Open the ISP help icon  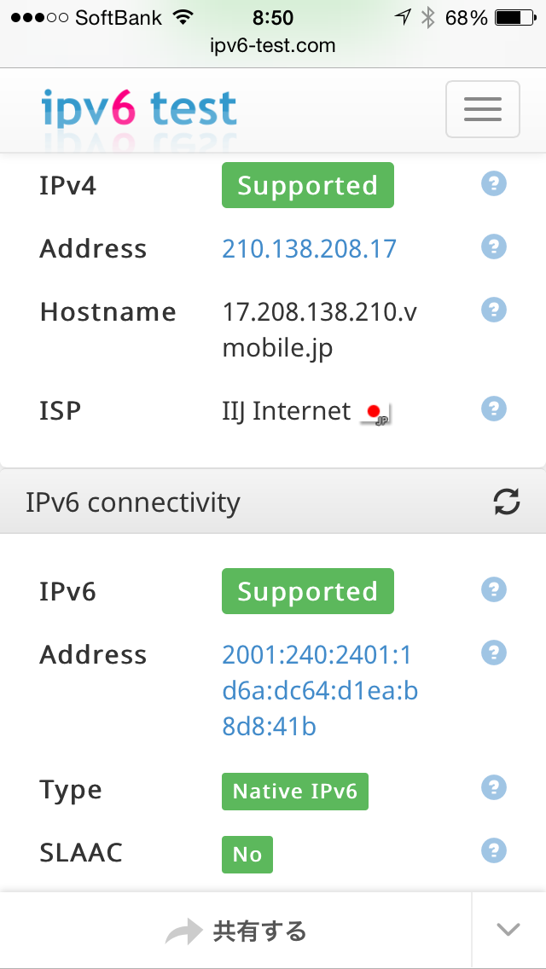pyautogui.click(x=493, y=409)
